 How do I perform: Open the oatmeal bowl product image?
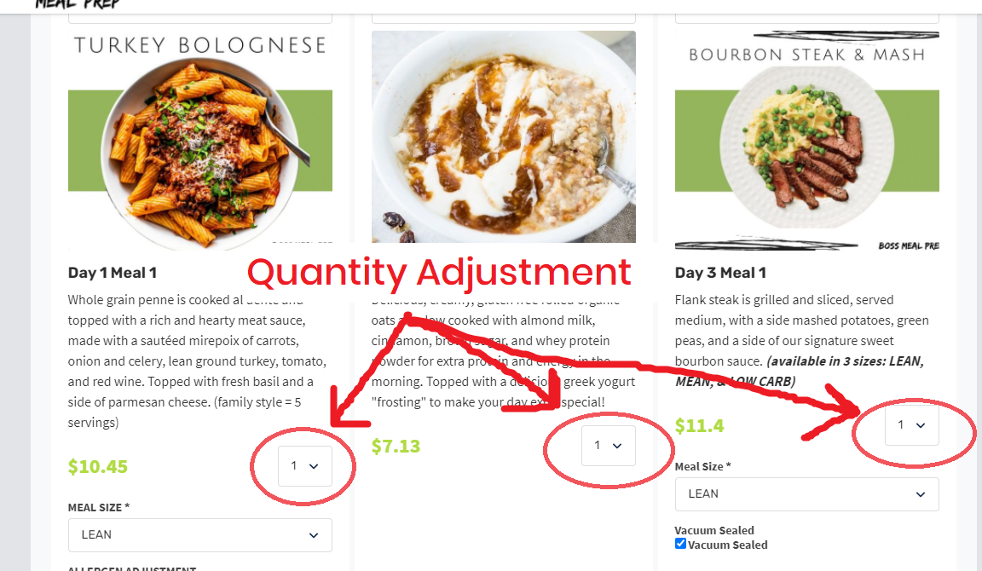504,136
